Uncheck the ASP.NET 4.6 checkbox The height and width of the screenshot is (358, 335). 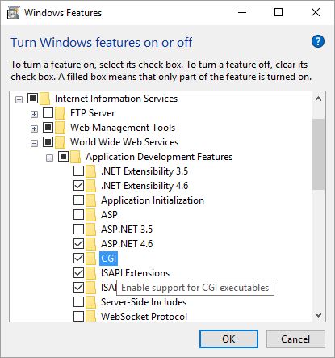[x=78, y=244]
